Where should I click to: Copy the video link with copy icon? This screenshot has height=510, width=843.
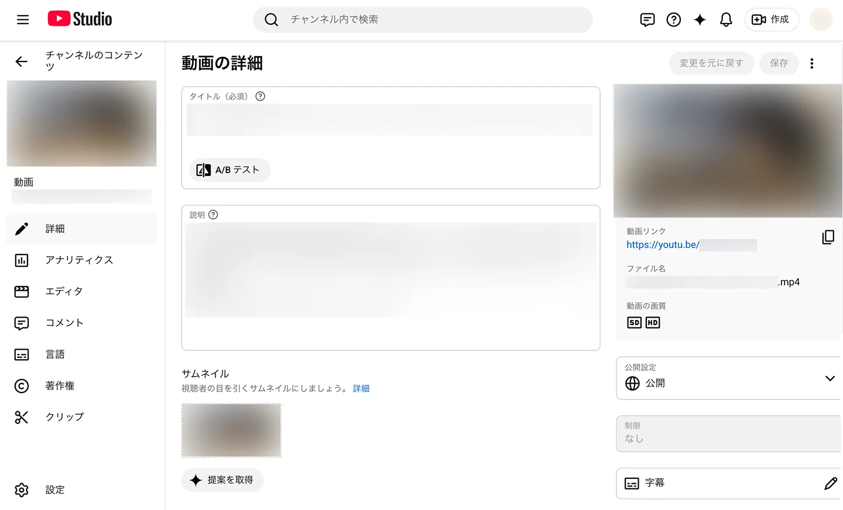(828, 237)
